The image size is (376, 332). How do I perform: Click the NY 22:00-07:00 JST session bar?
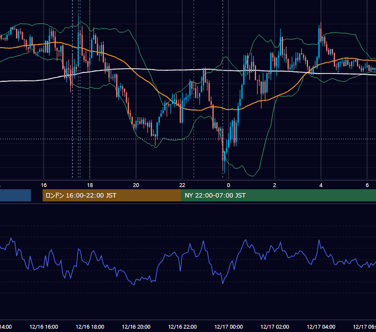279,195
